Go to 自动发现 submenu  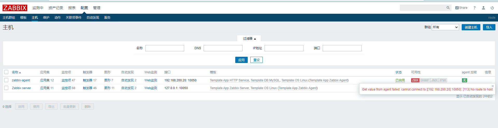(93, 18)
